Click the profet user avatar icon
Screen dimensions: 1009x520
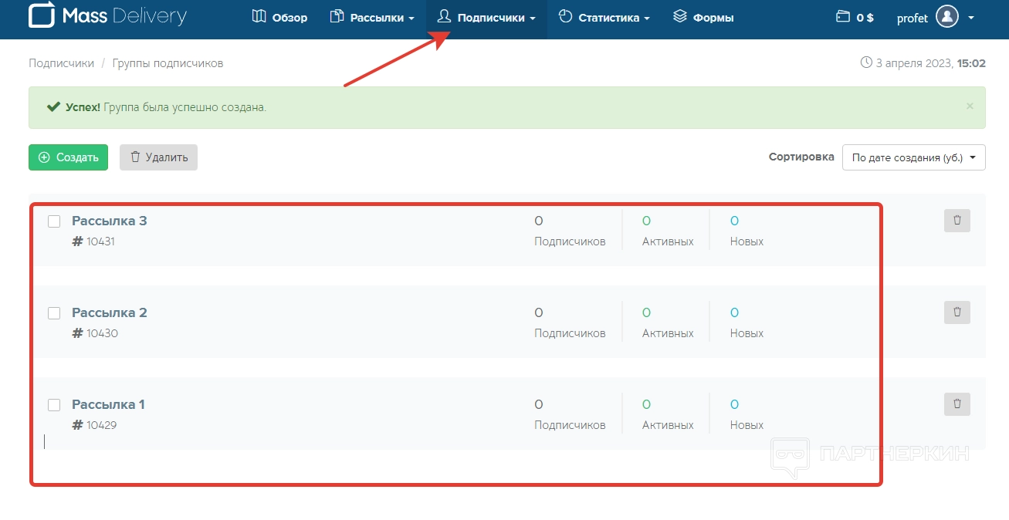click(946, 17)
